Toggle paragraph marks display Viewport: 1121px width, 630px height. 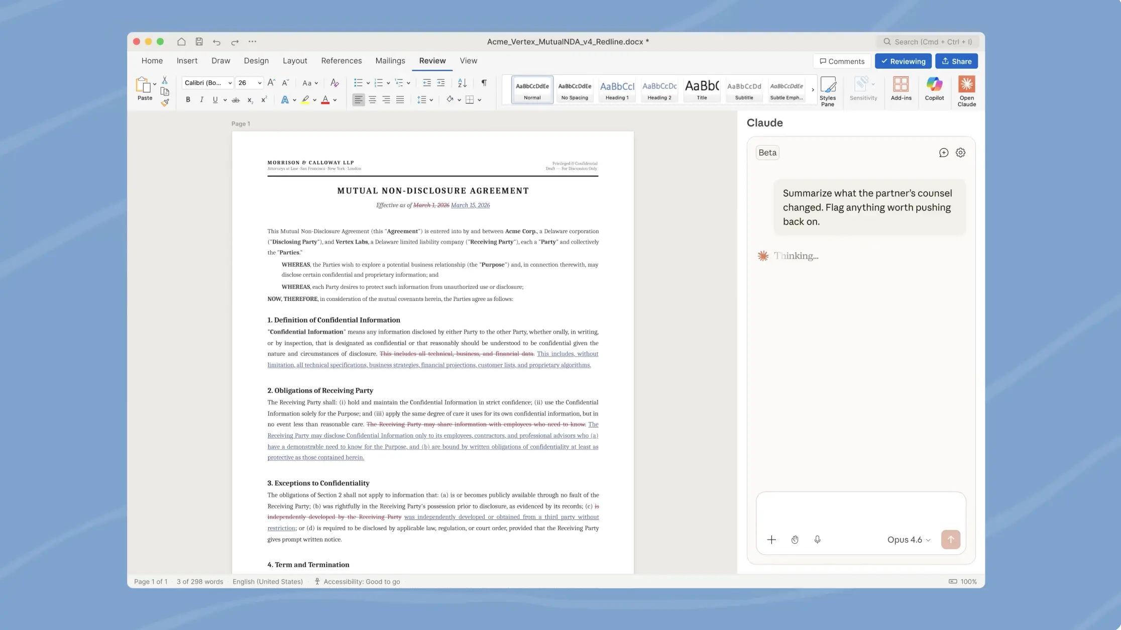[484, 83]
